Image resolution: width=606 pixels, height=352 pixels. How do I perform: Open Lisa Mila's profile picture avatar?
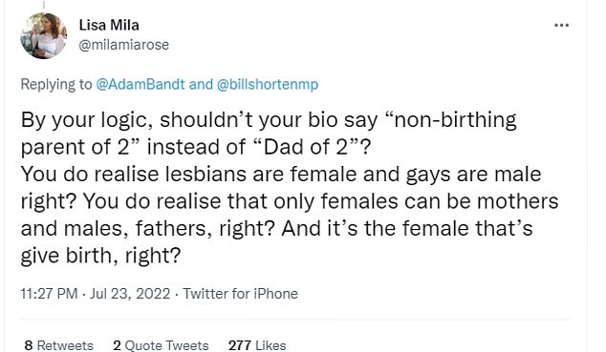44,35
